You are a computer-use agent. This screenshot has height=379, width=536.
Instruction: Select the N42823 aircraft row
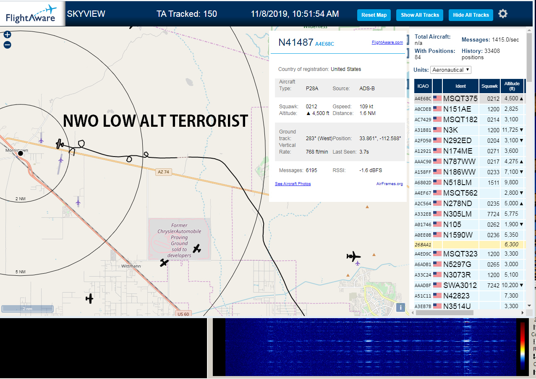pos(469,296)
